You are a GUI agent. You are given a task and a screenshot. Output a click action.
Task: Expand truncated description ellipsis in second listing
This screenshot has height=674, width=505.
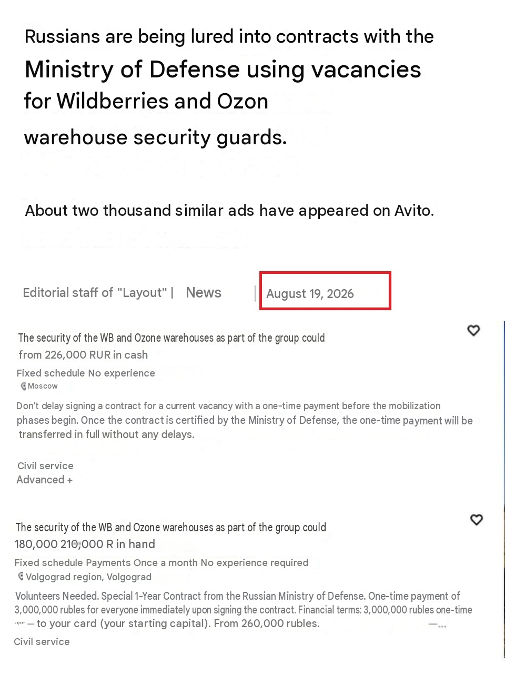click(438, 626)
